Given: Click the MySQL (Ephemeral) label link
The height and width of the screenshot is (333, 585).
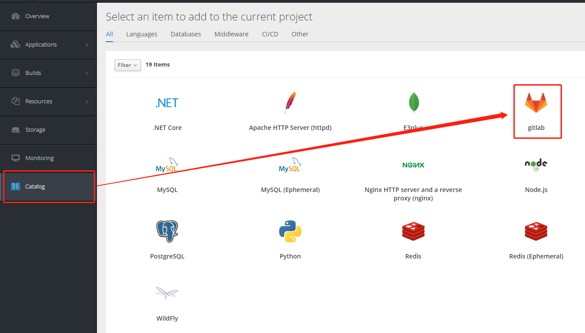Looking at the screenshot, I should tap(290, 190).
